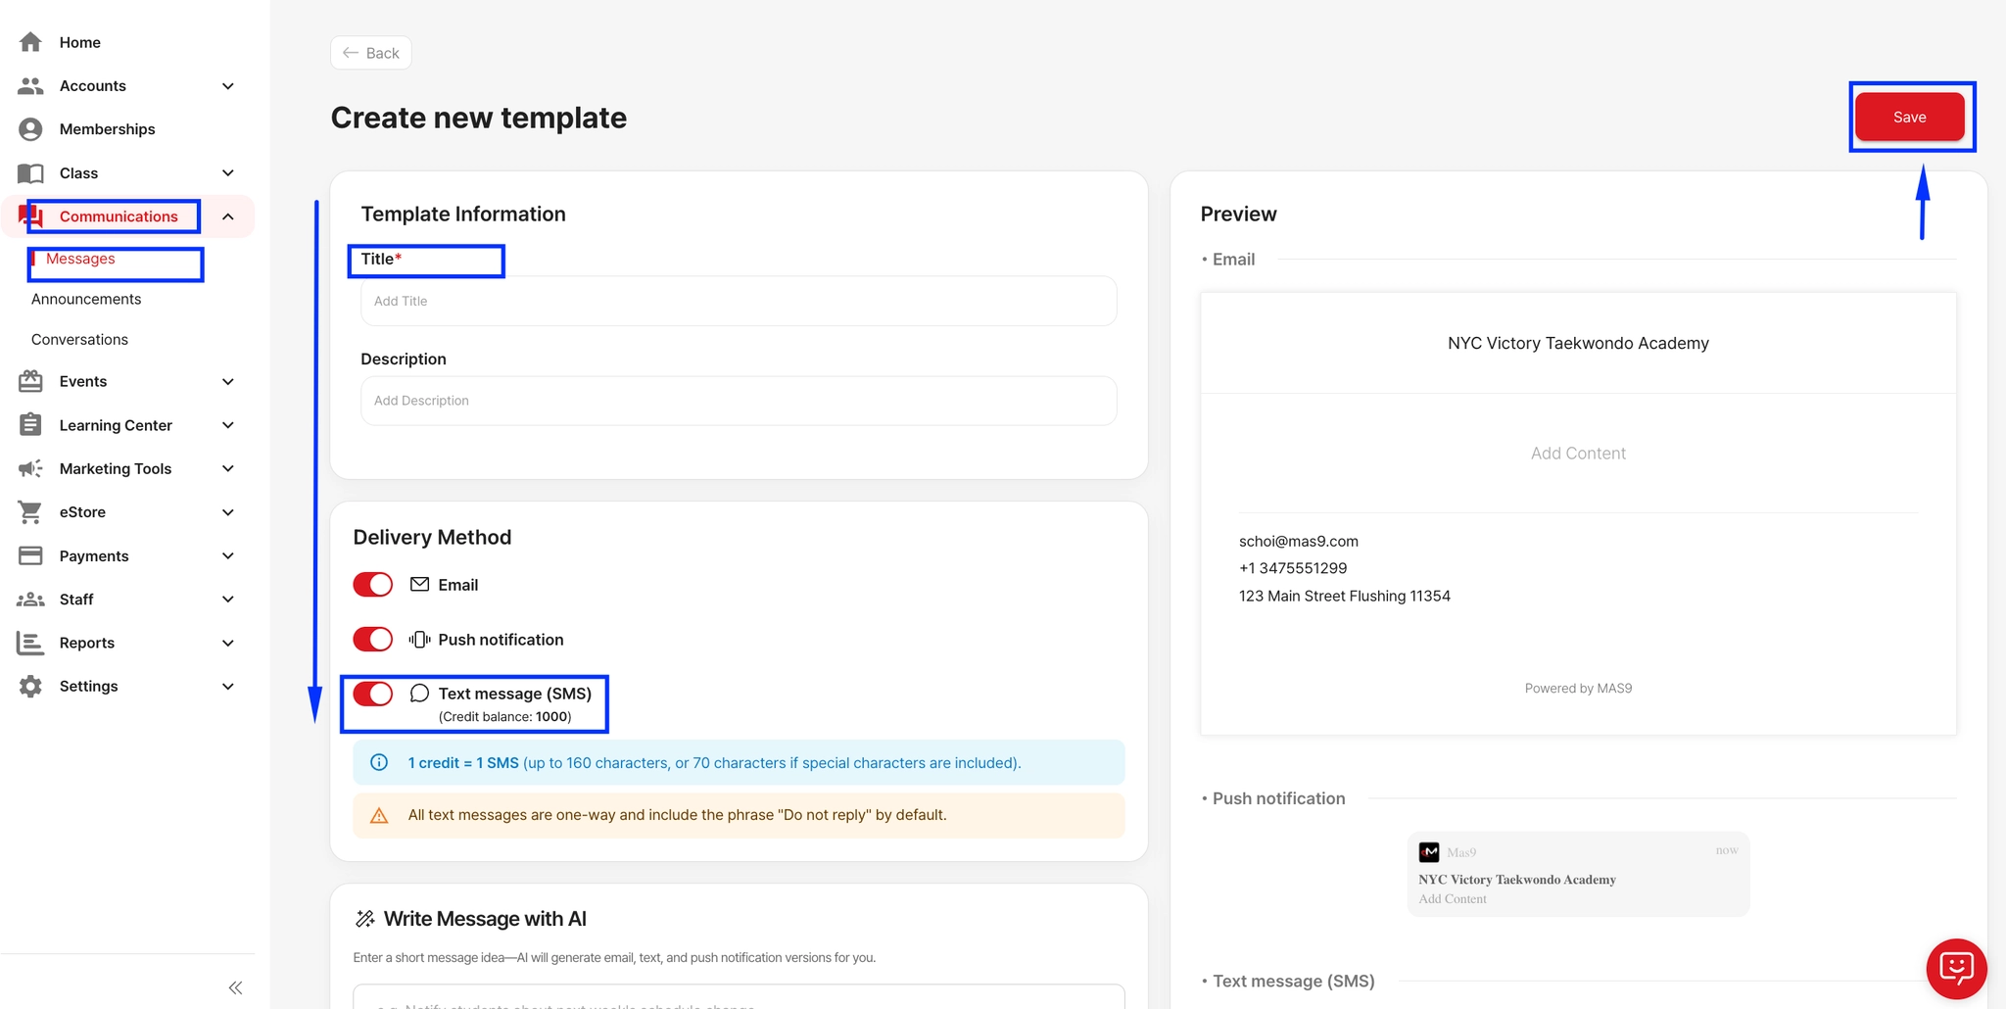2006x1009 pixels.
Task: Disable the Email delivery toggle
Action: point(372,585)
